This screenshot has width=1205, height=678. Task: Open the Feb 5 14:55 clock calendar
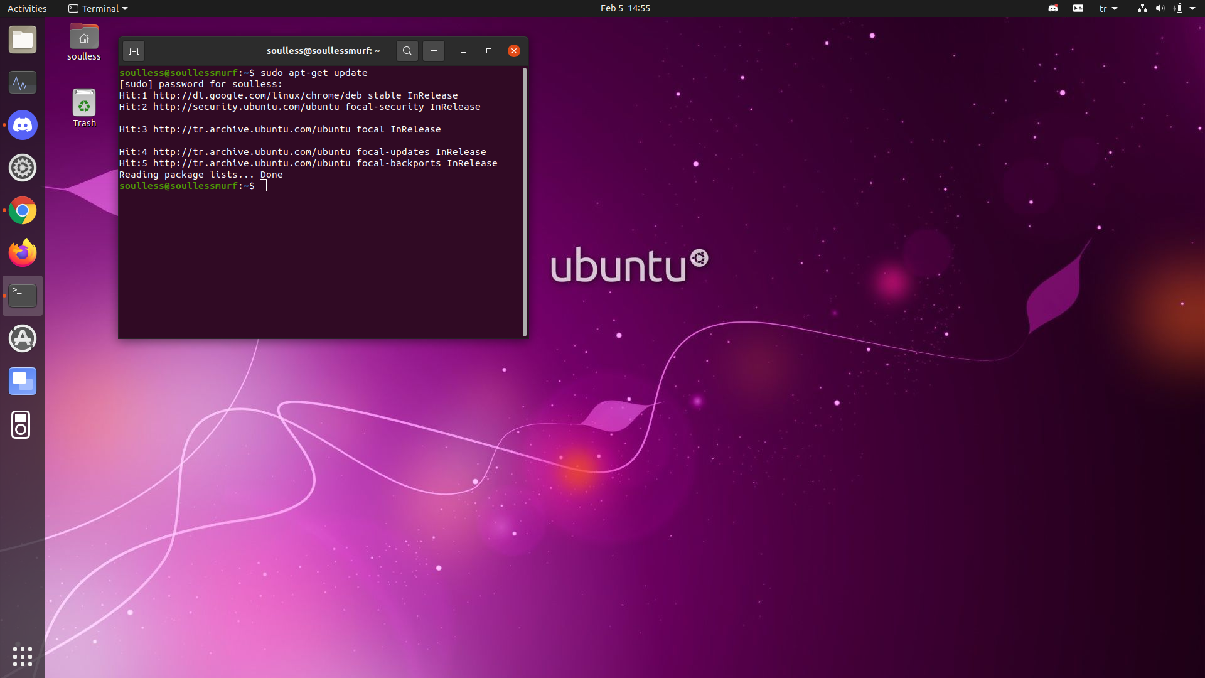coord(625,8)
